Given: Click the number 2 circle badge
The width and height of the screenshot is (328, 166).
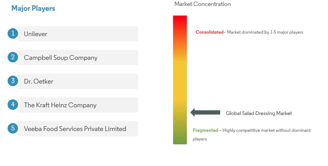Looking at the screenshot, I should click(13, 57).
